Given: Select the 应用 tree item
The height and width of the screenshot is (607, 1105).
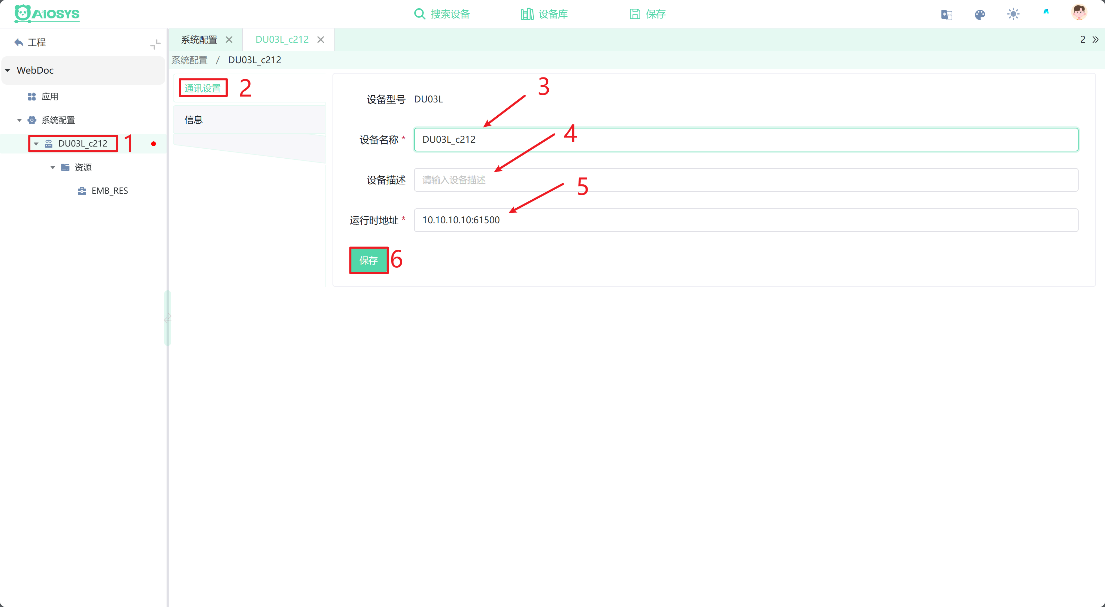Looking at the screenshot, I should [50, 97].
